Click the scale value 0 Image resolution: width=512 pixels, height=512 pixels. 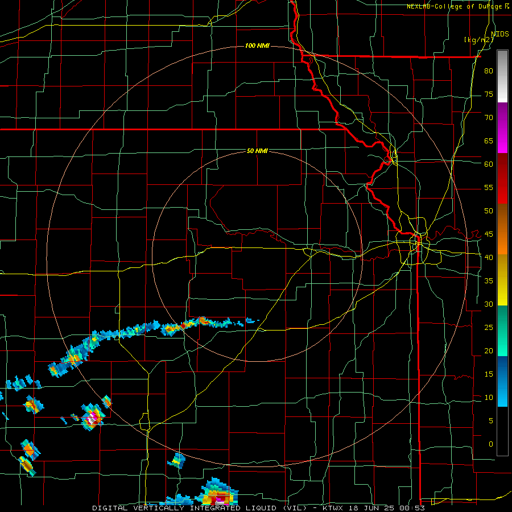pyautogui.click(x=491, y=444)
